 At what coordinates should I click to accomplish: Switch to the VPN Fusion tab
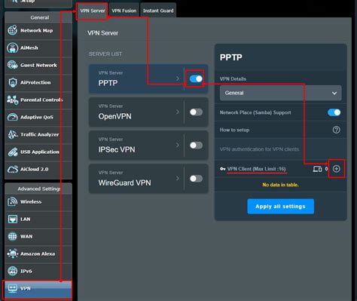(124, 11)
